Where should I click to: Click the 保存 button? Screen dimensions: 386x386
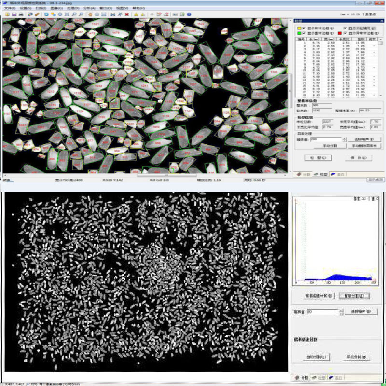[x=359, y=158]
